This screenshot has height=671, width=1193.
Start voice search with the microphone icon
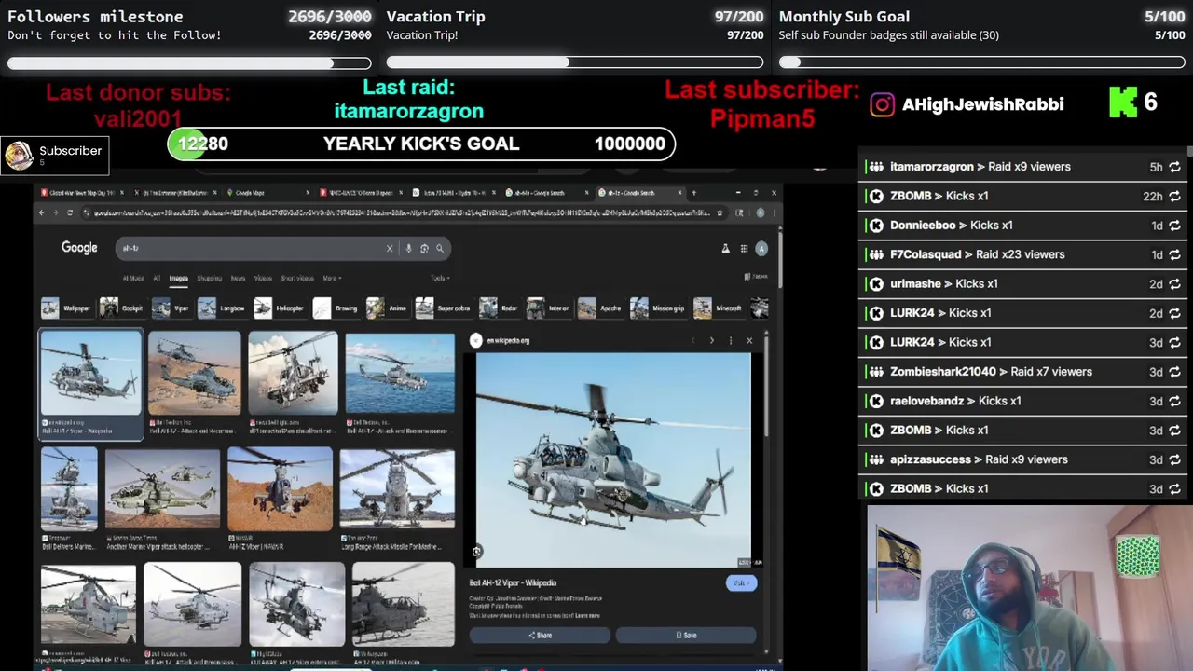(x=408, y=248)
